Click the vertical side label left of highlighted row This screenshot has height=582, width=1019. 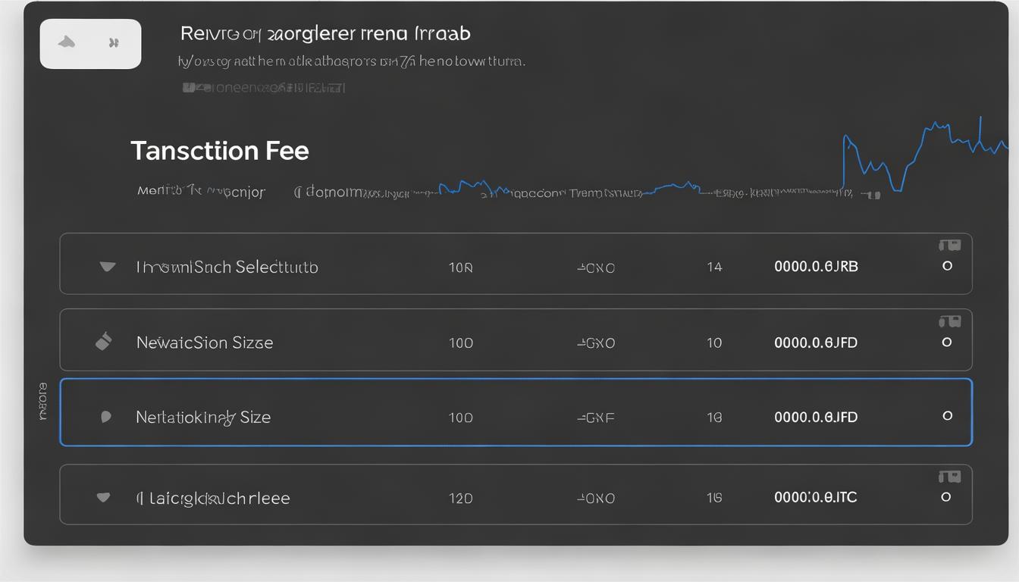(42, 401)
